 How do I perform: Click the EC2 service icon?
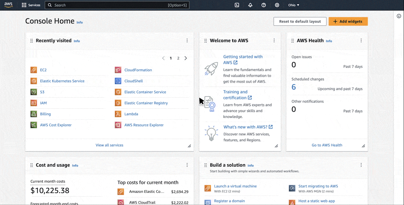(x=34, y=70)
